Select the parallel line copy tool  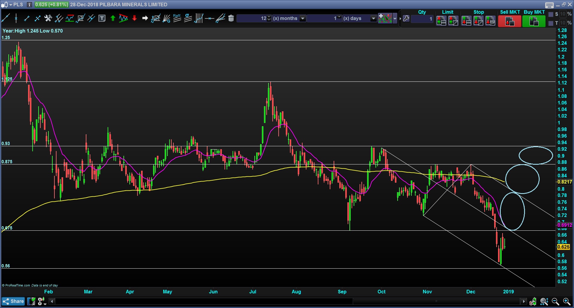pos(91,18)
